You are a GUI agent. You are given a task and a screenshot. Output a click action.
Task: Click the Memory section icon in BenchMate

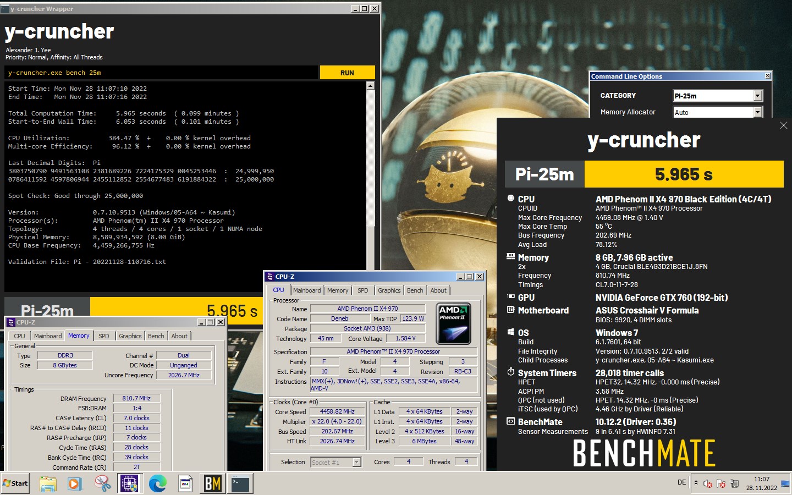pyautogui.click(x=511, y=257)
